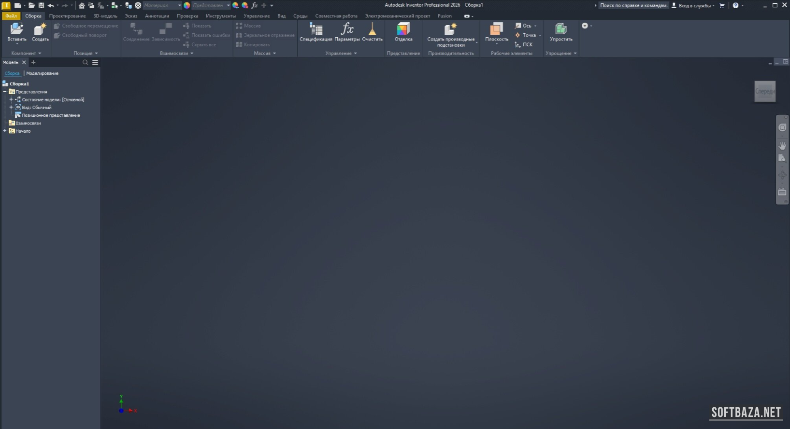Screen dimensions: 790x429
Task: Activate the Pan hand tool in navigation bar
Action: coord(782,145)
